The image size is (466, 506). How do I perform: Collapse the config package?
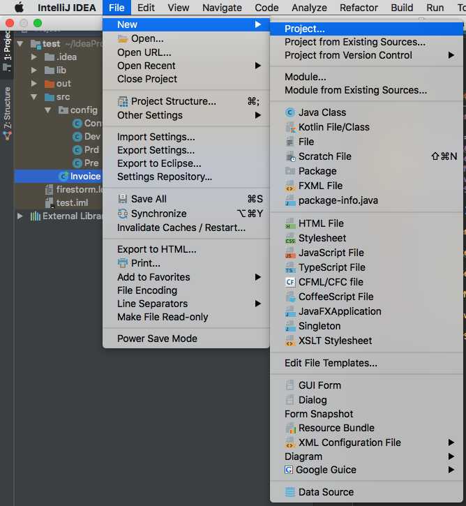47,110
